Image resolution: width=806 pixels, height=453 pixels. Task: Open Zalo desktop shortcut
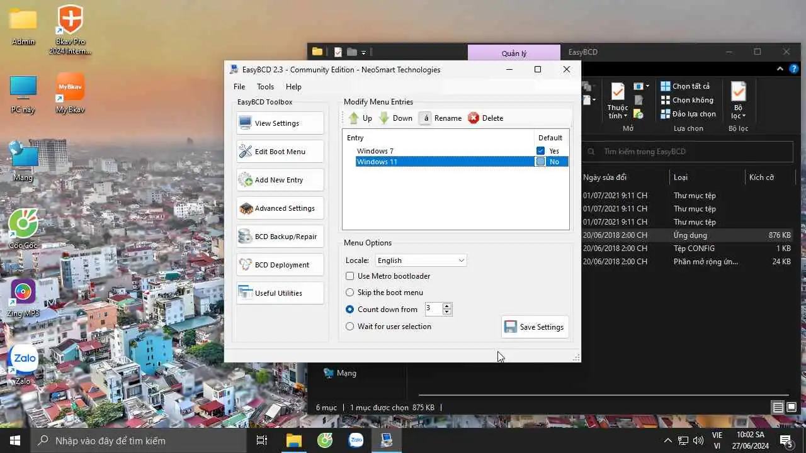(x=24, y=364)
